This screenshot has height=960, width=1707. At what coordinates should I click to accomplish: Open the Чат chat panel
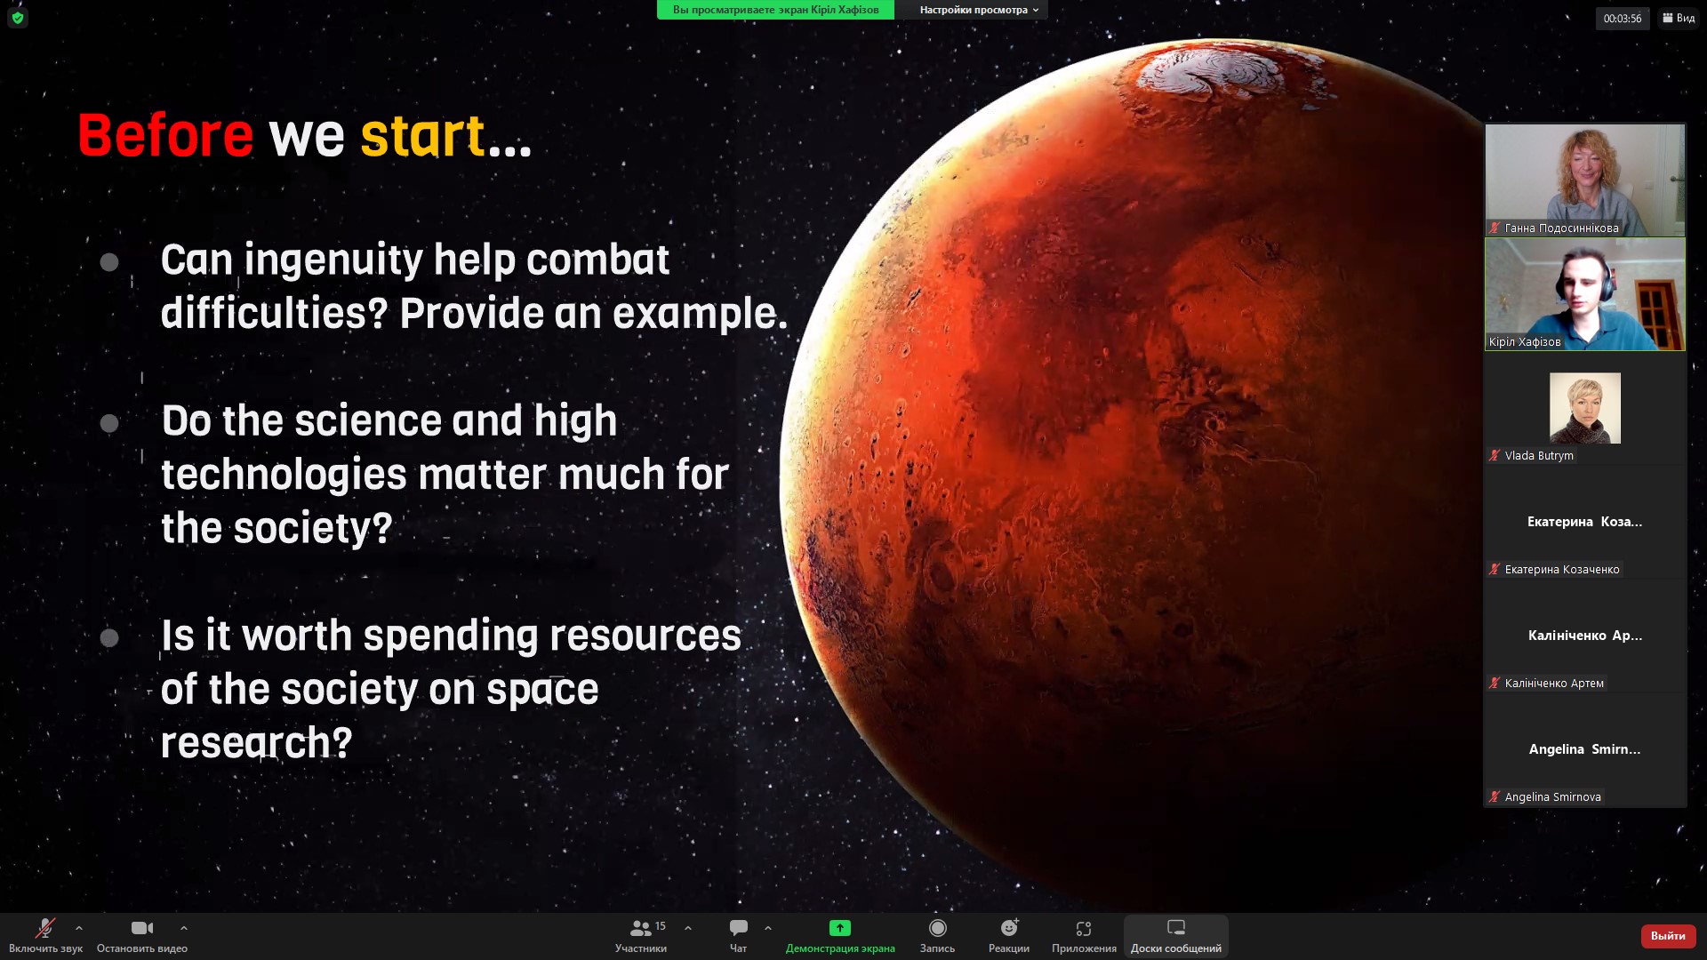tap(738, 935)
